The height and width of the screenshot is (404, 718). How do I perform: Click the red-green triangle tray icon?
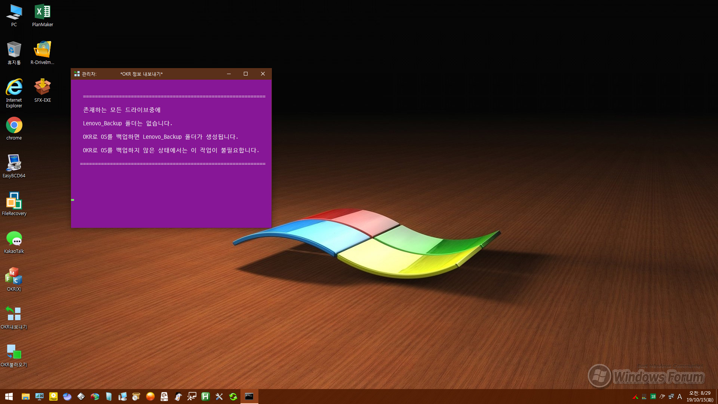pos(635,397)
